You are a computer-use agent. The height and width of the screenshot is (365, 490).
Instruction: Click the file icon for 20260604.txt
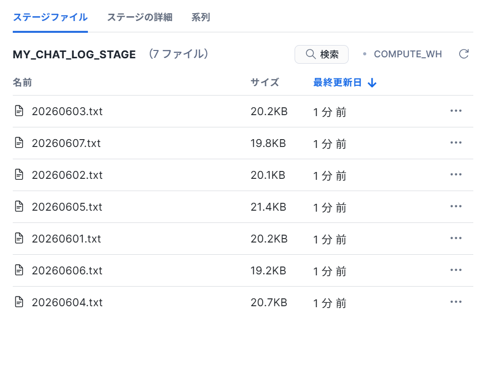coord(19,302)
